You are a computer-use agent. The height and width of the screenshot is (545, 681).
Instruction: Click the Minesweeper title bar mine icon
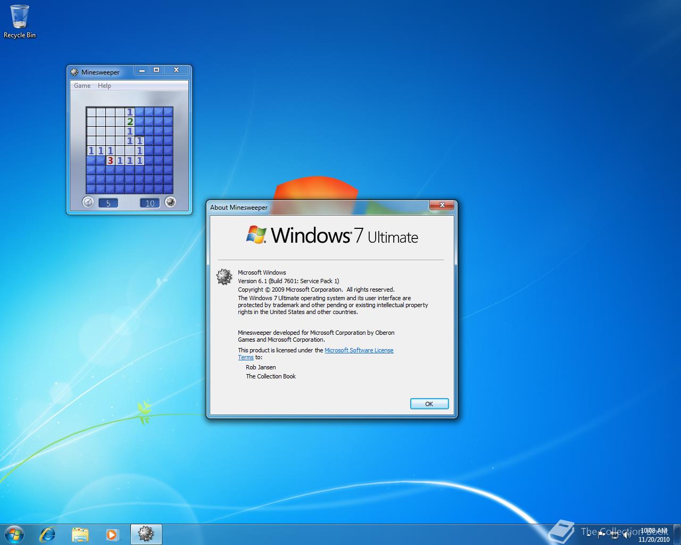(74, 72)
